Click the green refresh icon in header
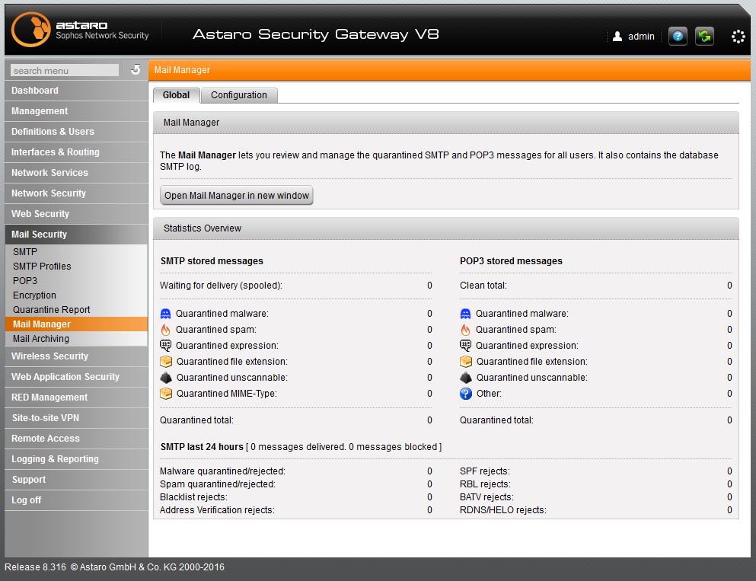This screenshot has height=581, width=756. (704, 36)
